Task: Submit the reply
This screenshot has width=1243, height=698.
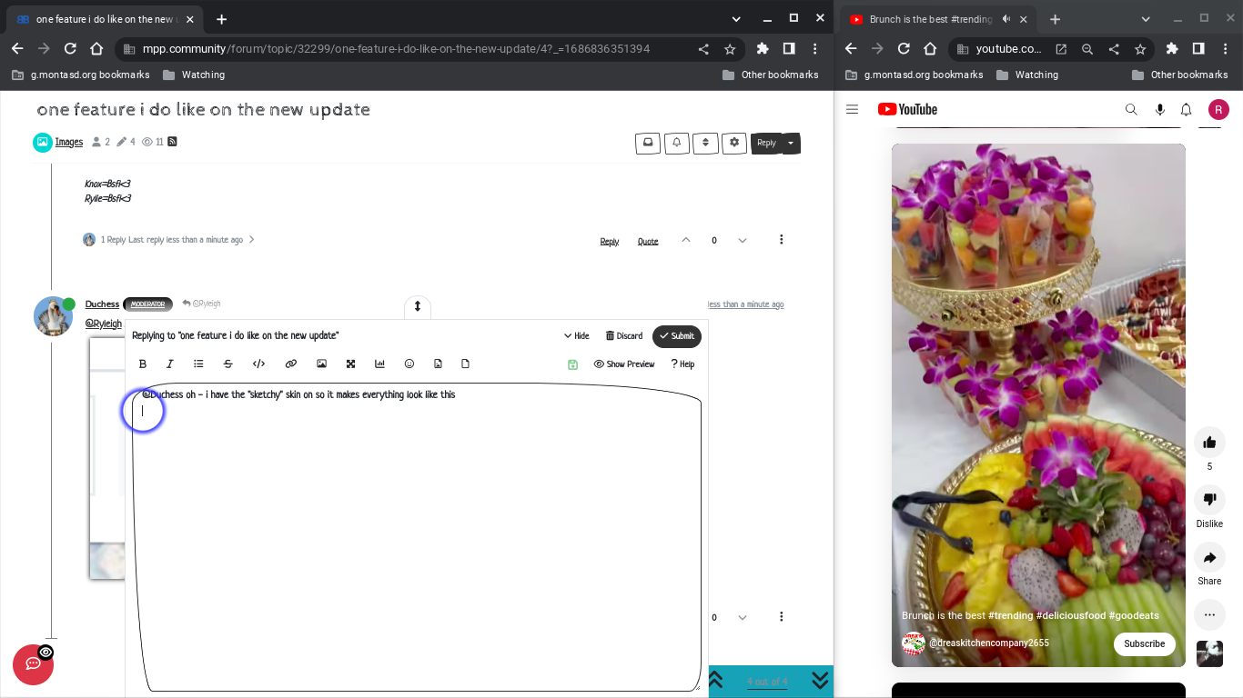Action: click(677, 336)
